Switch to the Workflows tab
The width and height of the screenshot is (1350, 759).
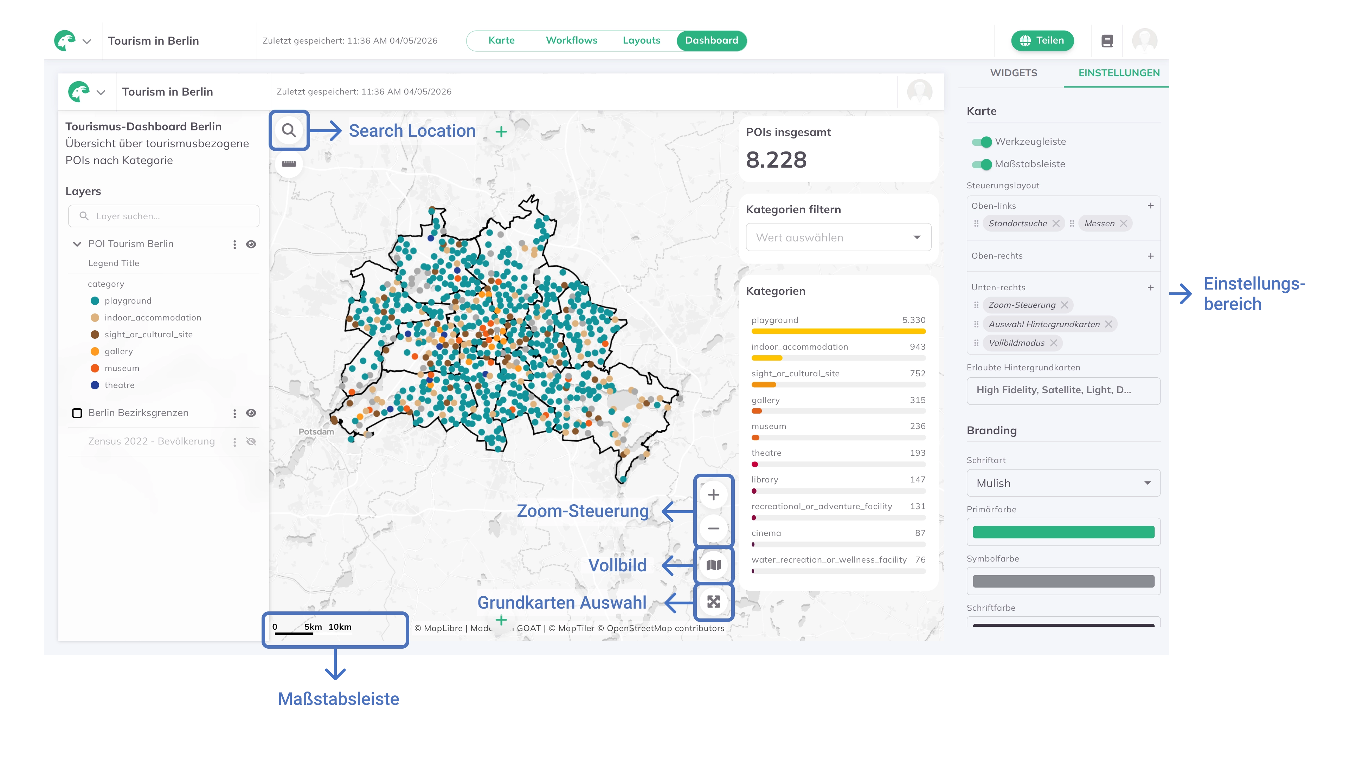coord(571,40)
